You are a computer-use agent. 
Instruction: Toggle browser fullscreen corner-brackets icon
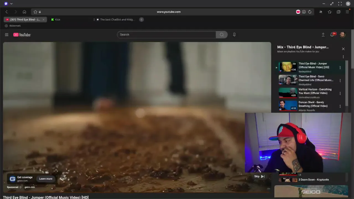pyautogui.click(x=340, y=4)
